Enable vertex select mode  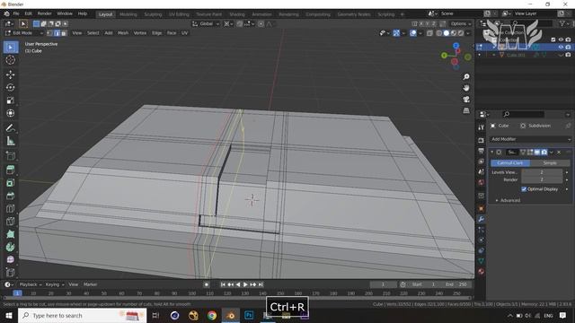coord(50,33)
